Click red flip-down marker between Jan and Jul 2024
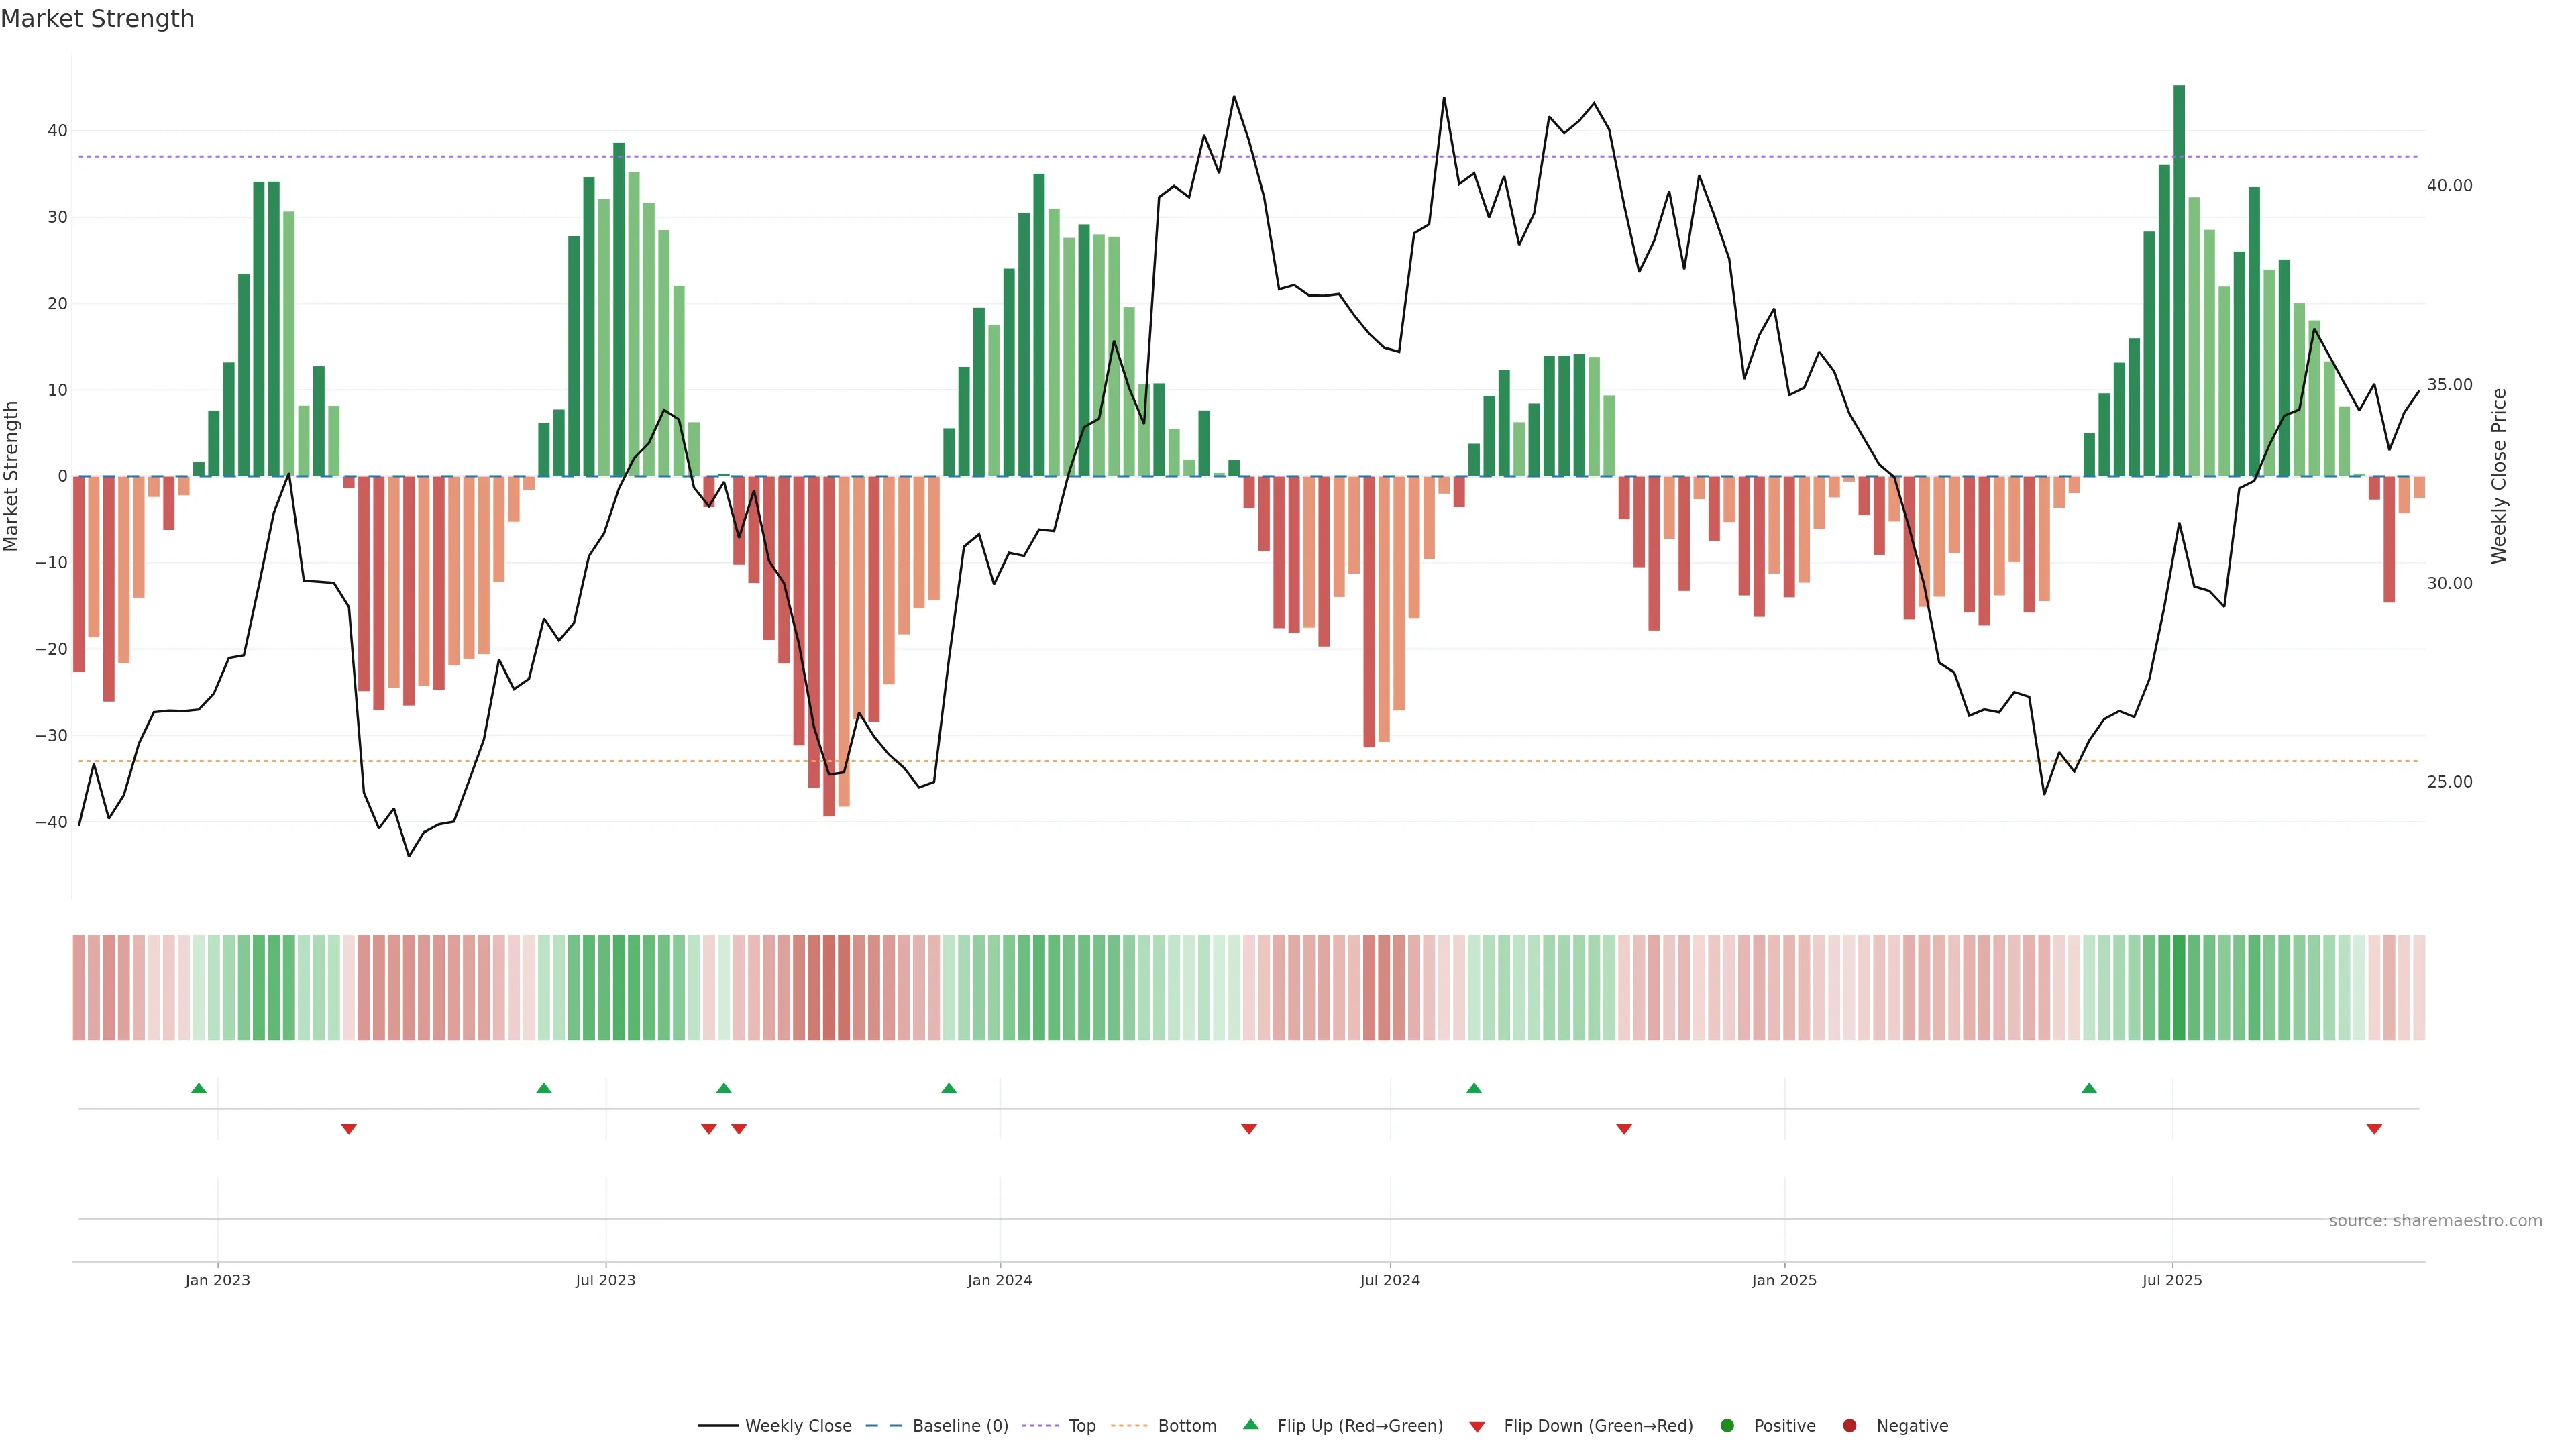This screenshot has height=1449, width=2576. (x=1249, y=1129)
